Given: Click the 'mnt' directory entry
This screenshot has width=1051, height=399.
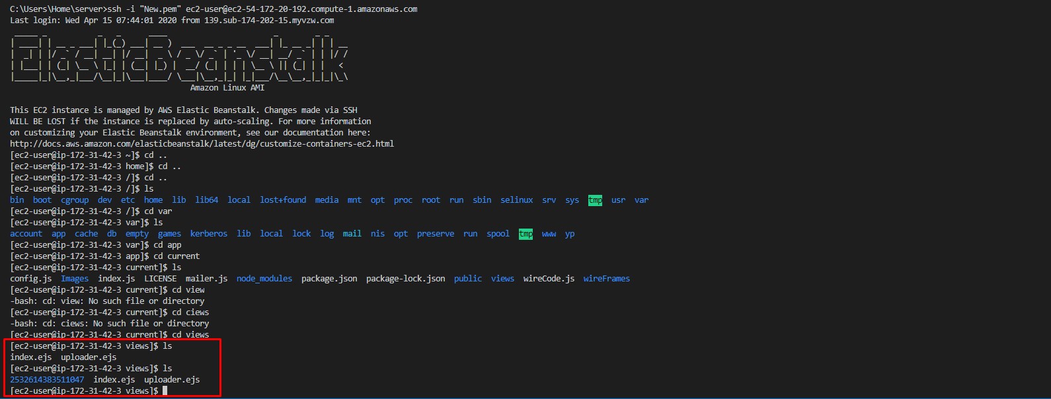Looking at the screenshot, I should coord(355,200).
